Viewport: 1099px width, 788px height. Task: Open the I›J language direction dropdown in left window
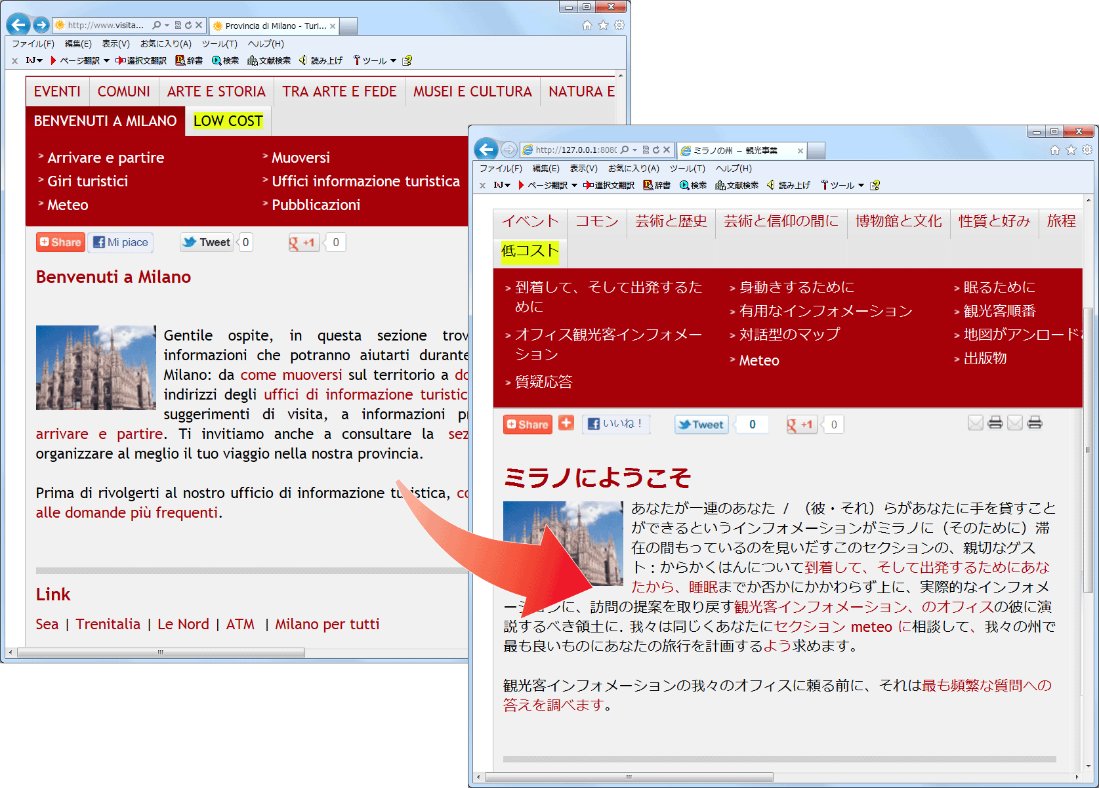34,61
